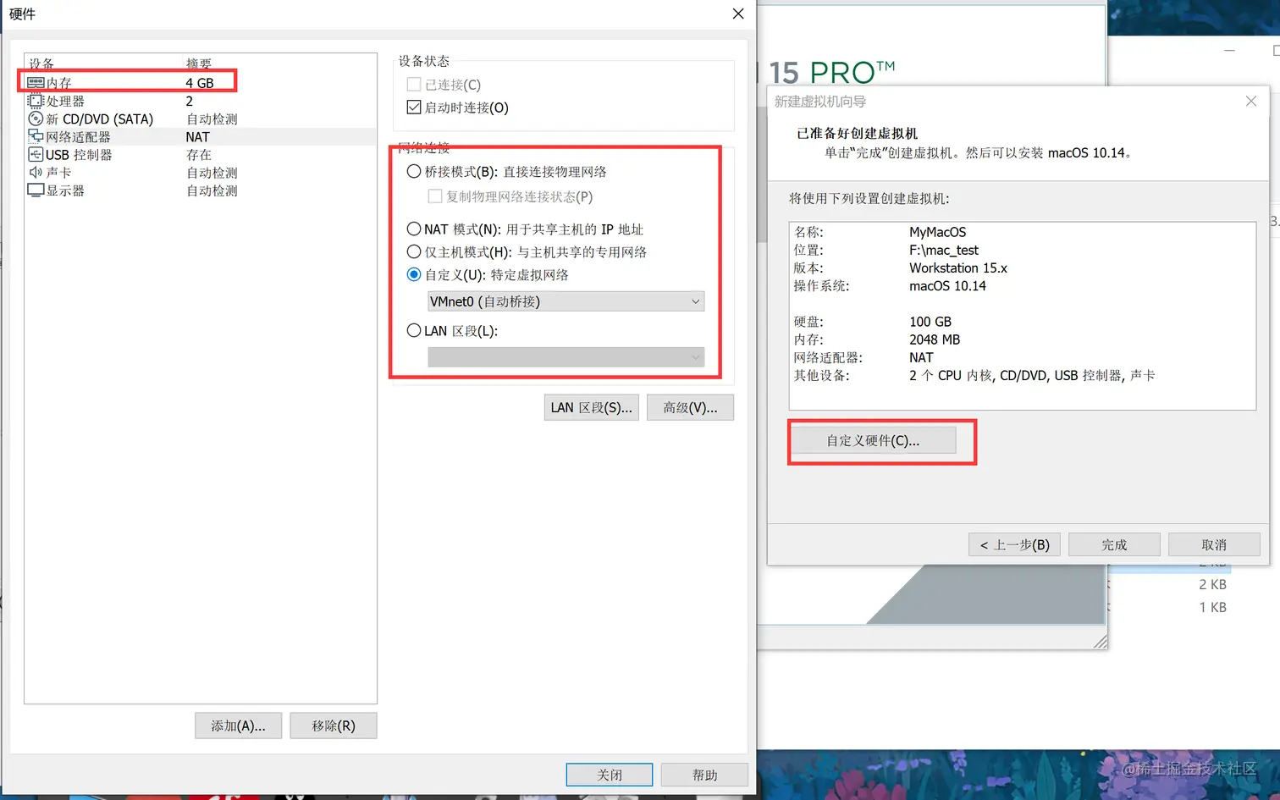This screenshot has width=1280, height=800.
Task: Click the 摘要 column header
Action: click(x=199, y=63)
